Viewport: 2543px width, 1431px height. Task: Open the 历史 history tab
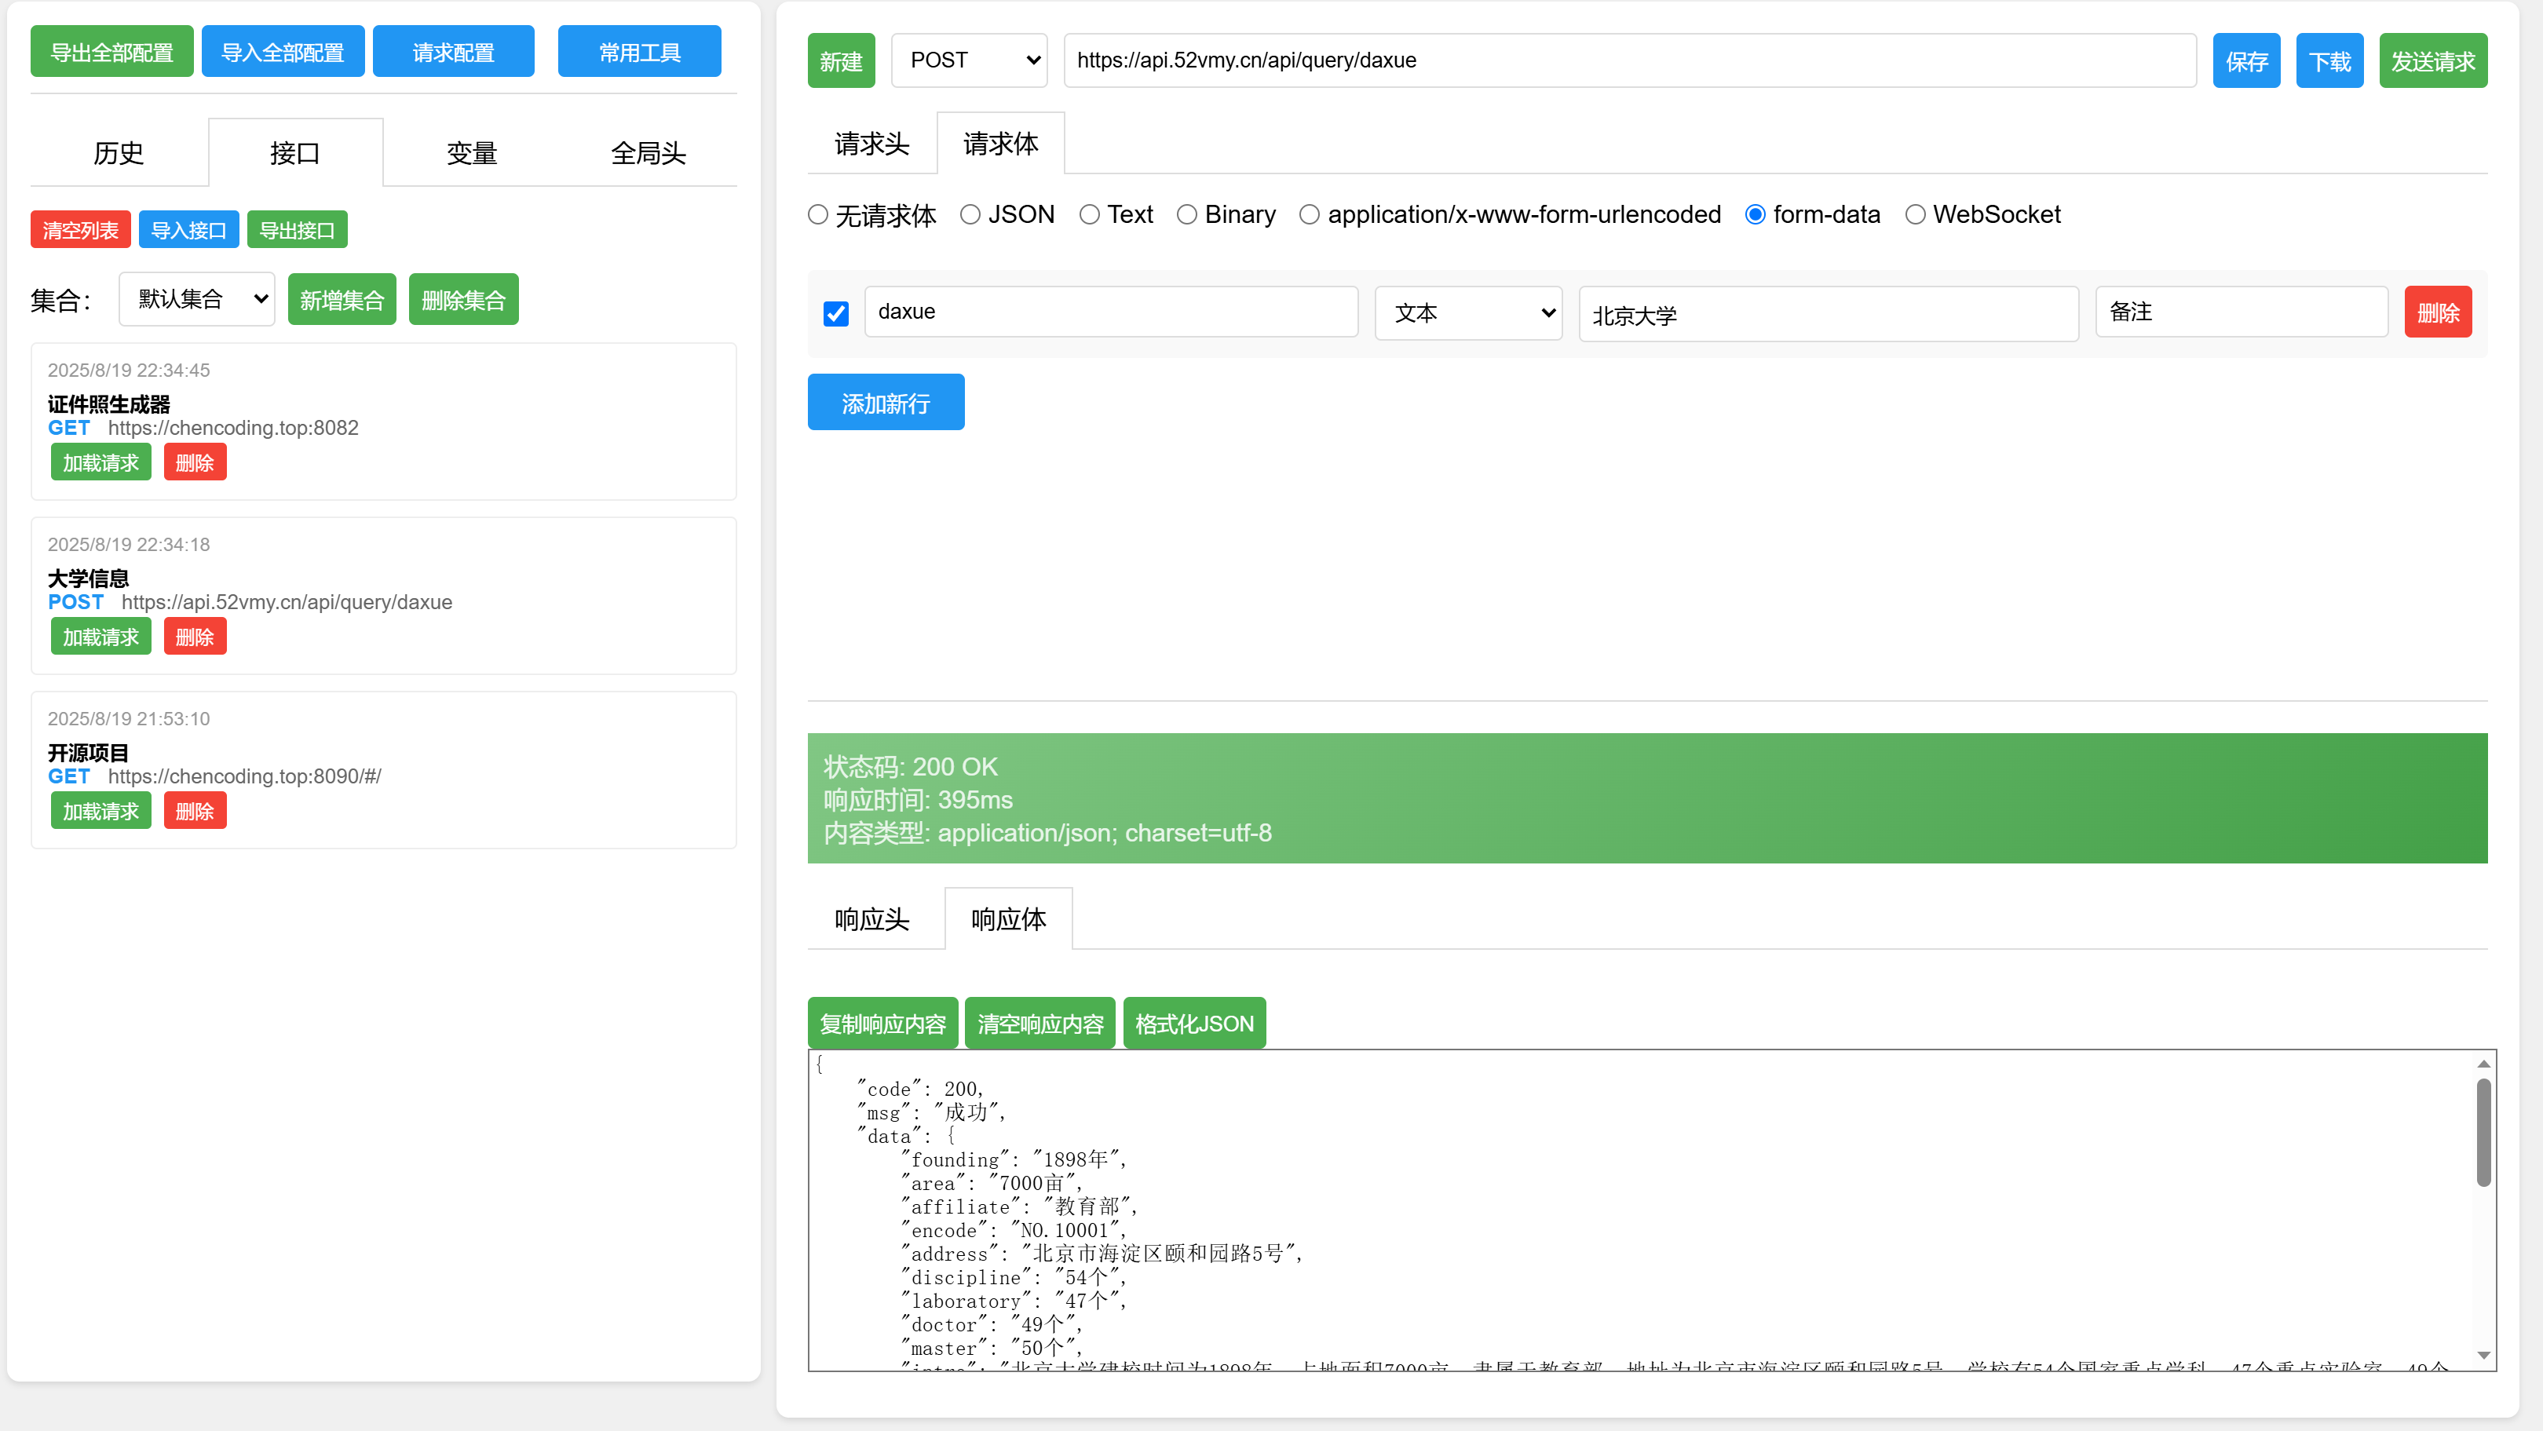tap(119, 153)
